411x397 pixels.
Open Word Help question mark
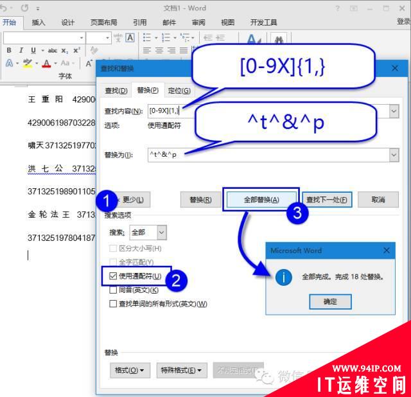pyautogui.click(x=338, y=8)
